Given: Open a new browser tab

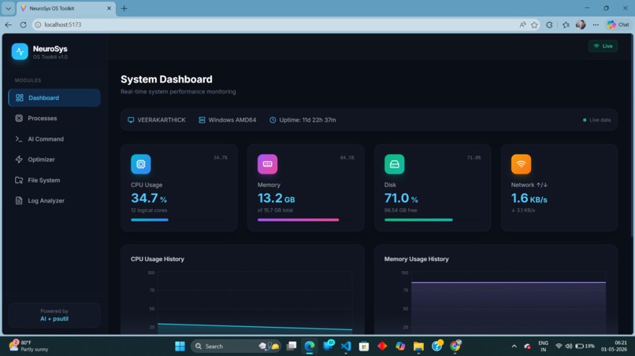Looking at the screenshot, I should [124, 8].
